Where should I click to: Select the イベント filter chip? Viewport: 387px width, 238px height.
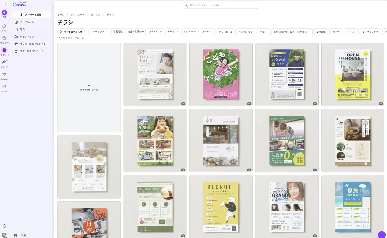(x=351, y=32)
